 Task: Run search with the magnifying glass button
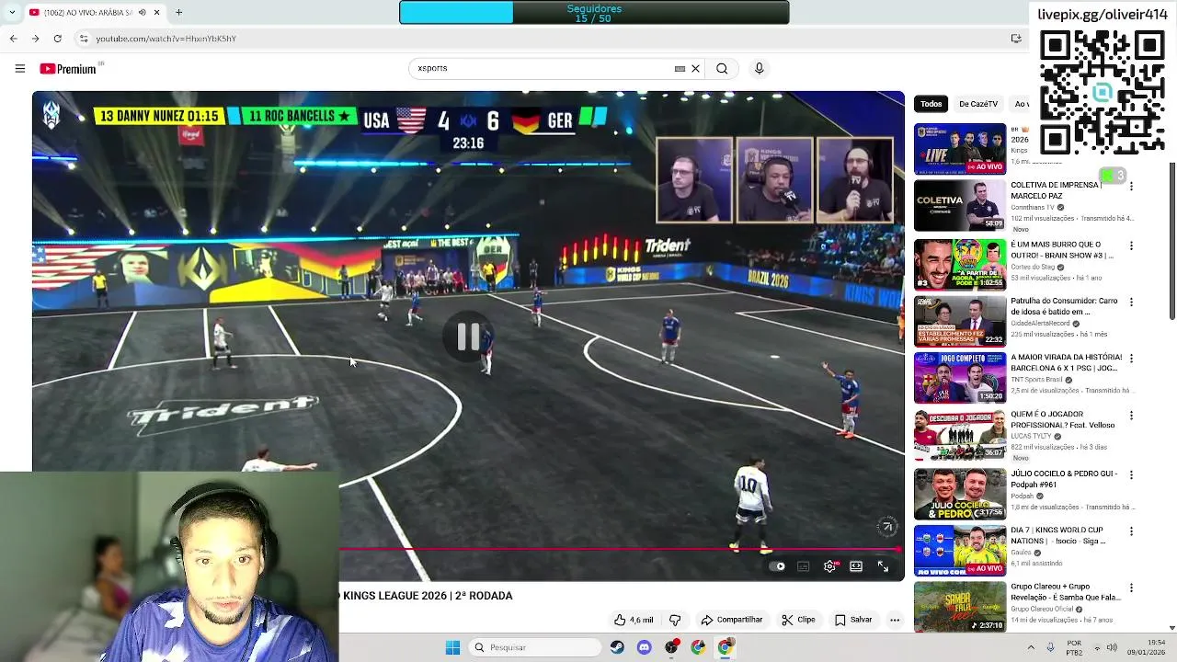coord(722,68)
